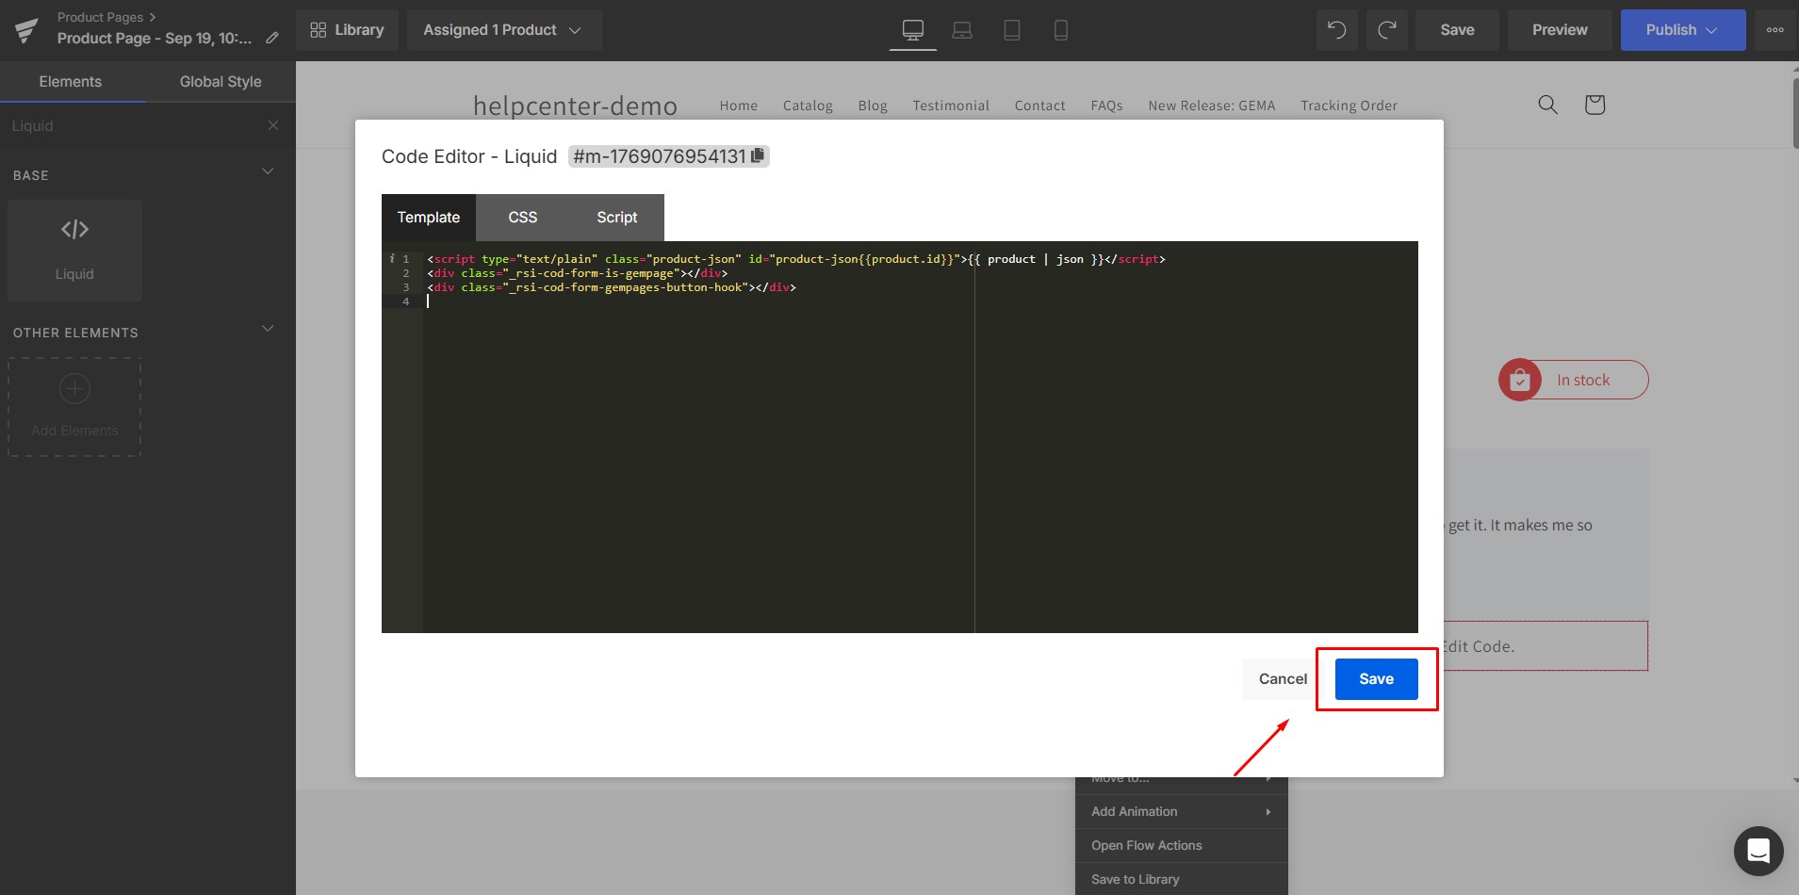Viewport: 1799px width, 895px height.
Task: Switch to the CSS tab
Action: 522,218
